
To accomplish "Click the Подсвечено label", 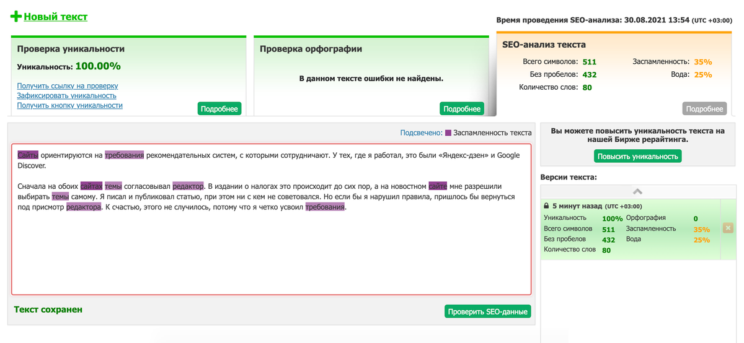I will tap(421, 132).
